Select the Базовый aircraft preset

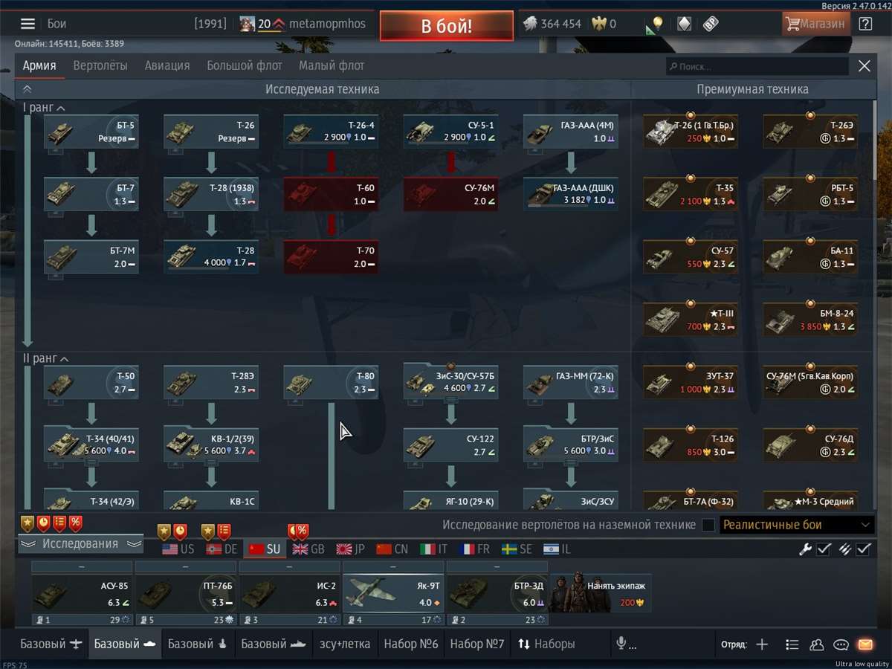[52, 644]
